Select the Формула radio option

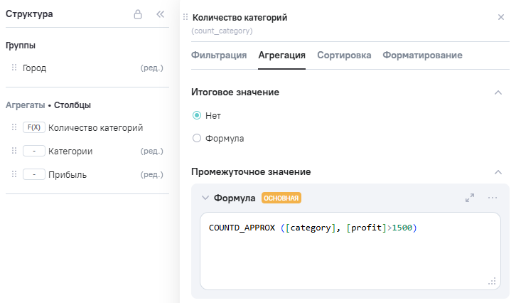(x=197, y=139)
